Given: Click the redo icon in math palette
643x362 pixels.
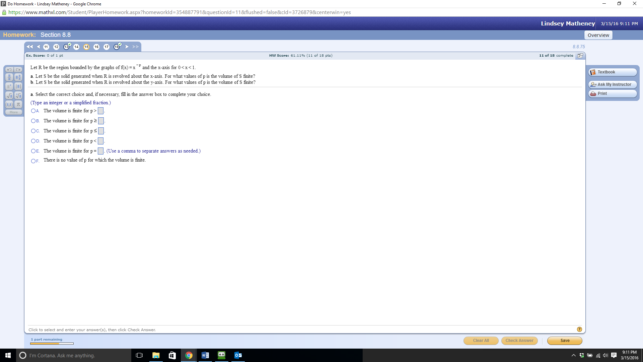Looking at the screenshot, I should pos(18,69).
